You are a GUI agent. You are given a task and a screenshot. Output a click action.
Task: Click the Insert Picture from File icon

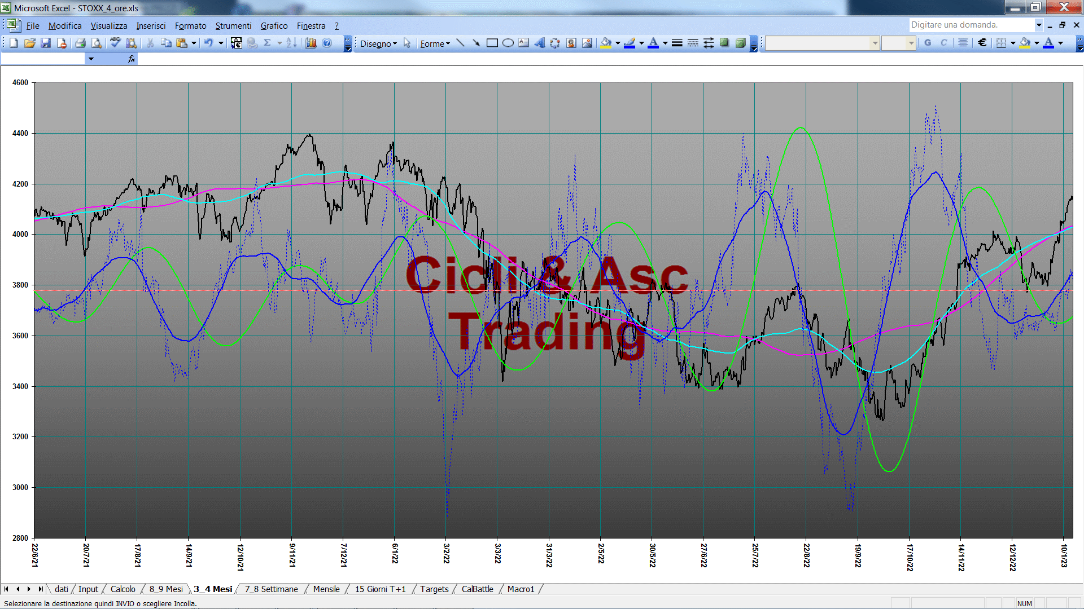587,43
